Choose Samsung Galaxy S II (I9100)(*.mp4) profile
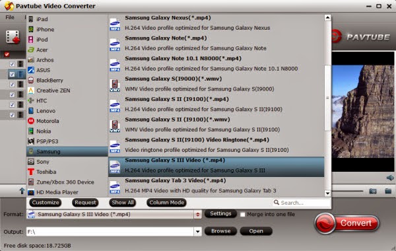396x251 pixels. coord(216,104)
